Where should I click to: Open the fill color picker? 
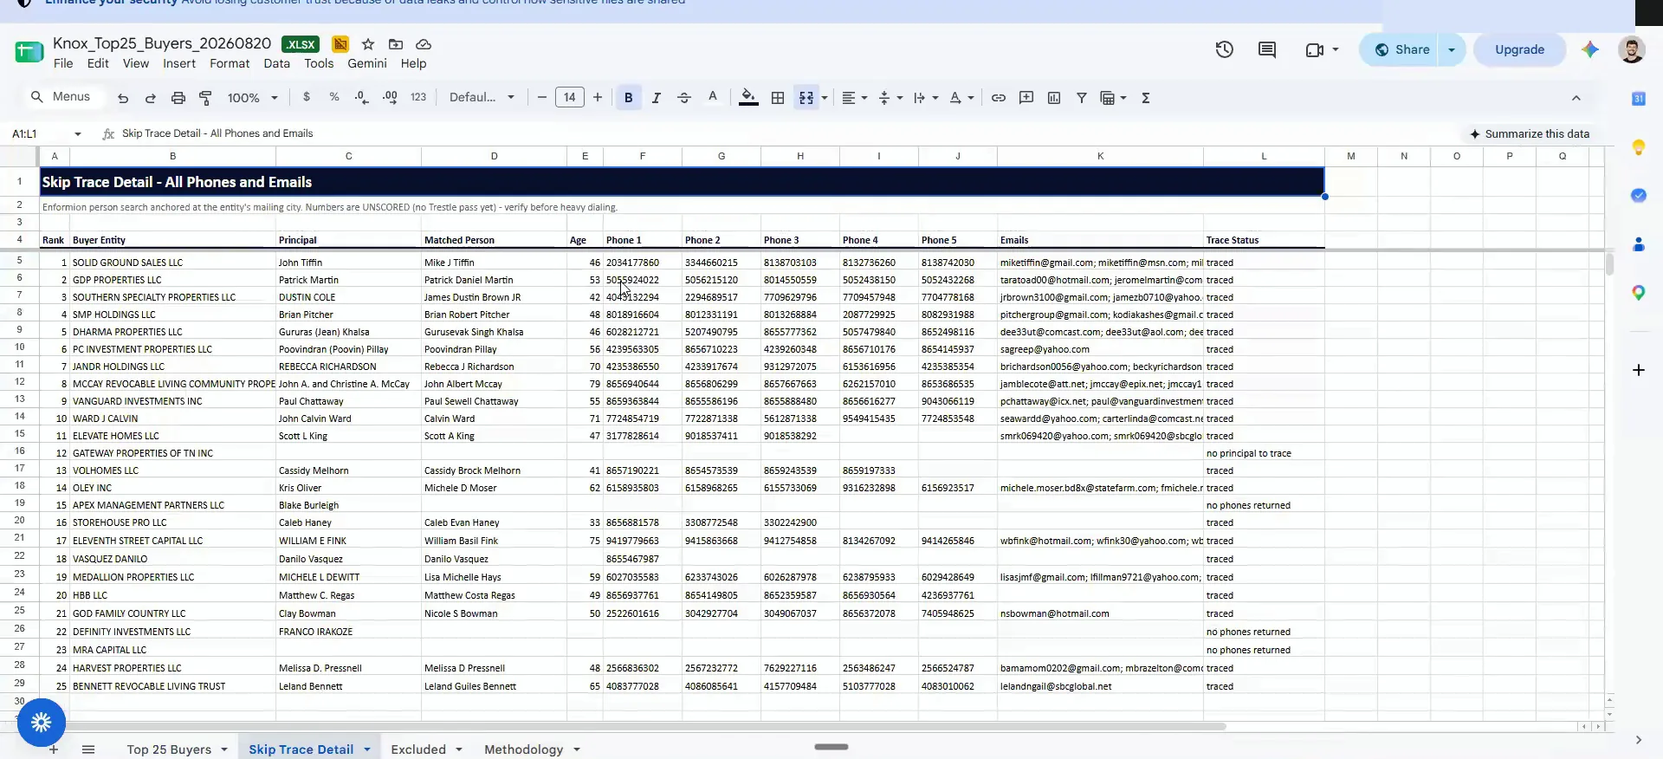pos(749,98)
